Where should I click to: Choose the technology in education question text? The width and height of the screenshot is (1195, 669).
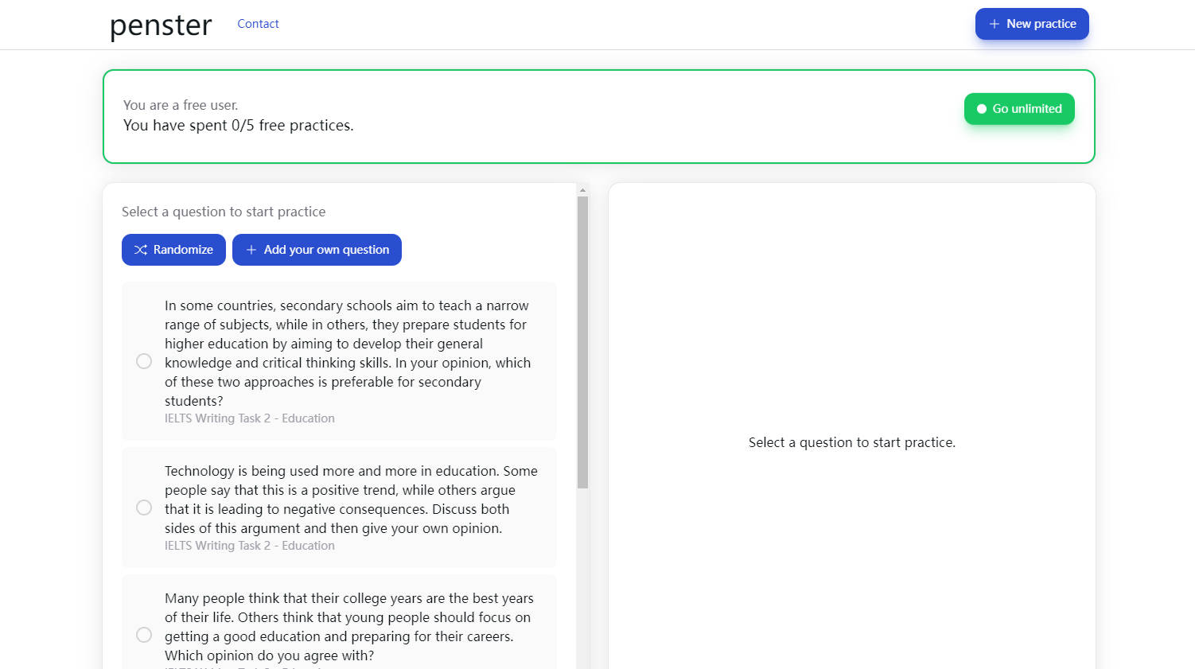(x=350, y=500)
